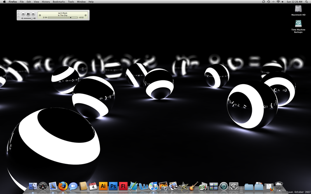Open the Edit menu
This screenshot has height=194, width=311.
(29, 2)
